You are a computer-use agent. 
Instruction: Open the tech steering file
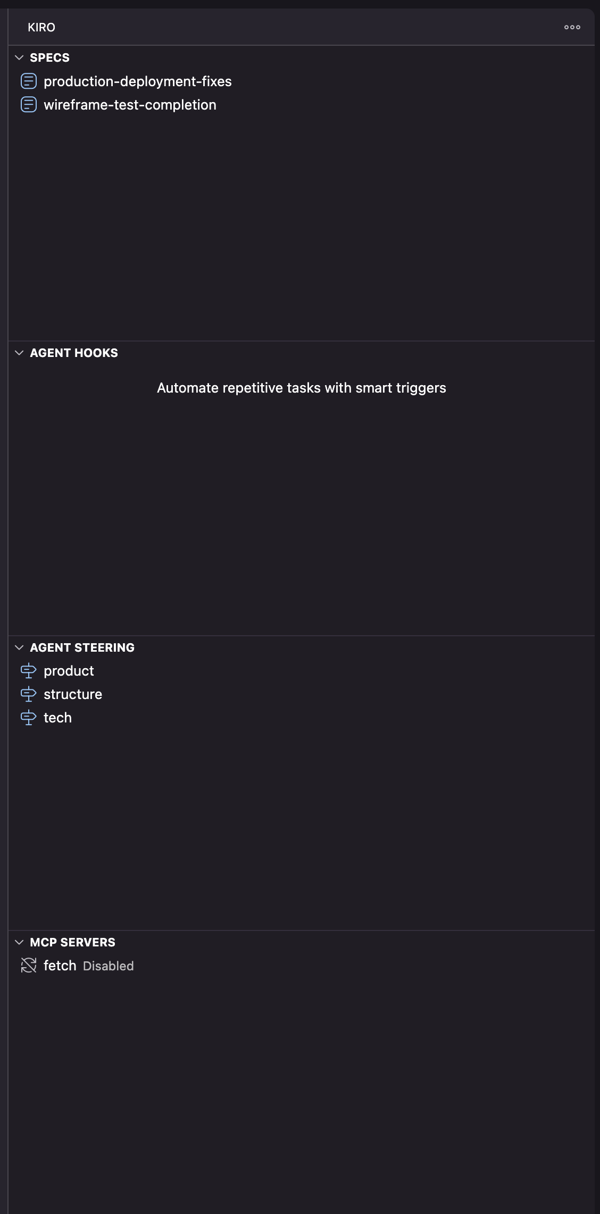tap(57, 718)
